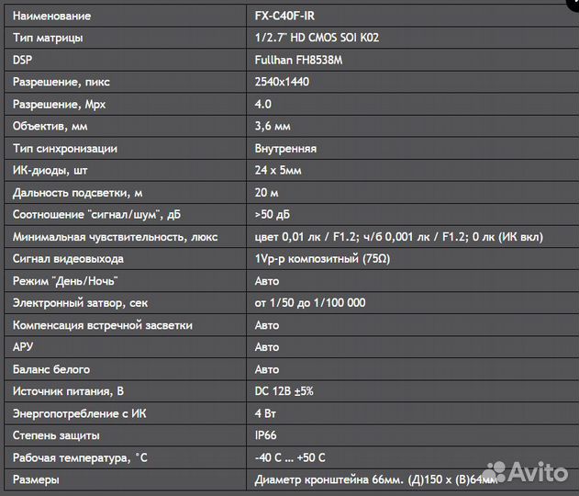This screenshot has height=496, width=579.
Task: Click the "Тип матрицы" row label
Action: pos(48,38)
